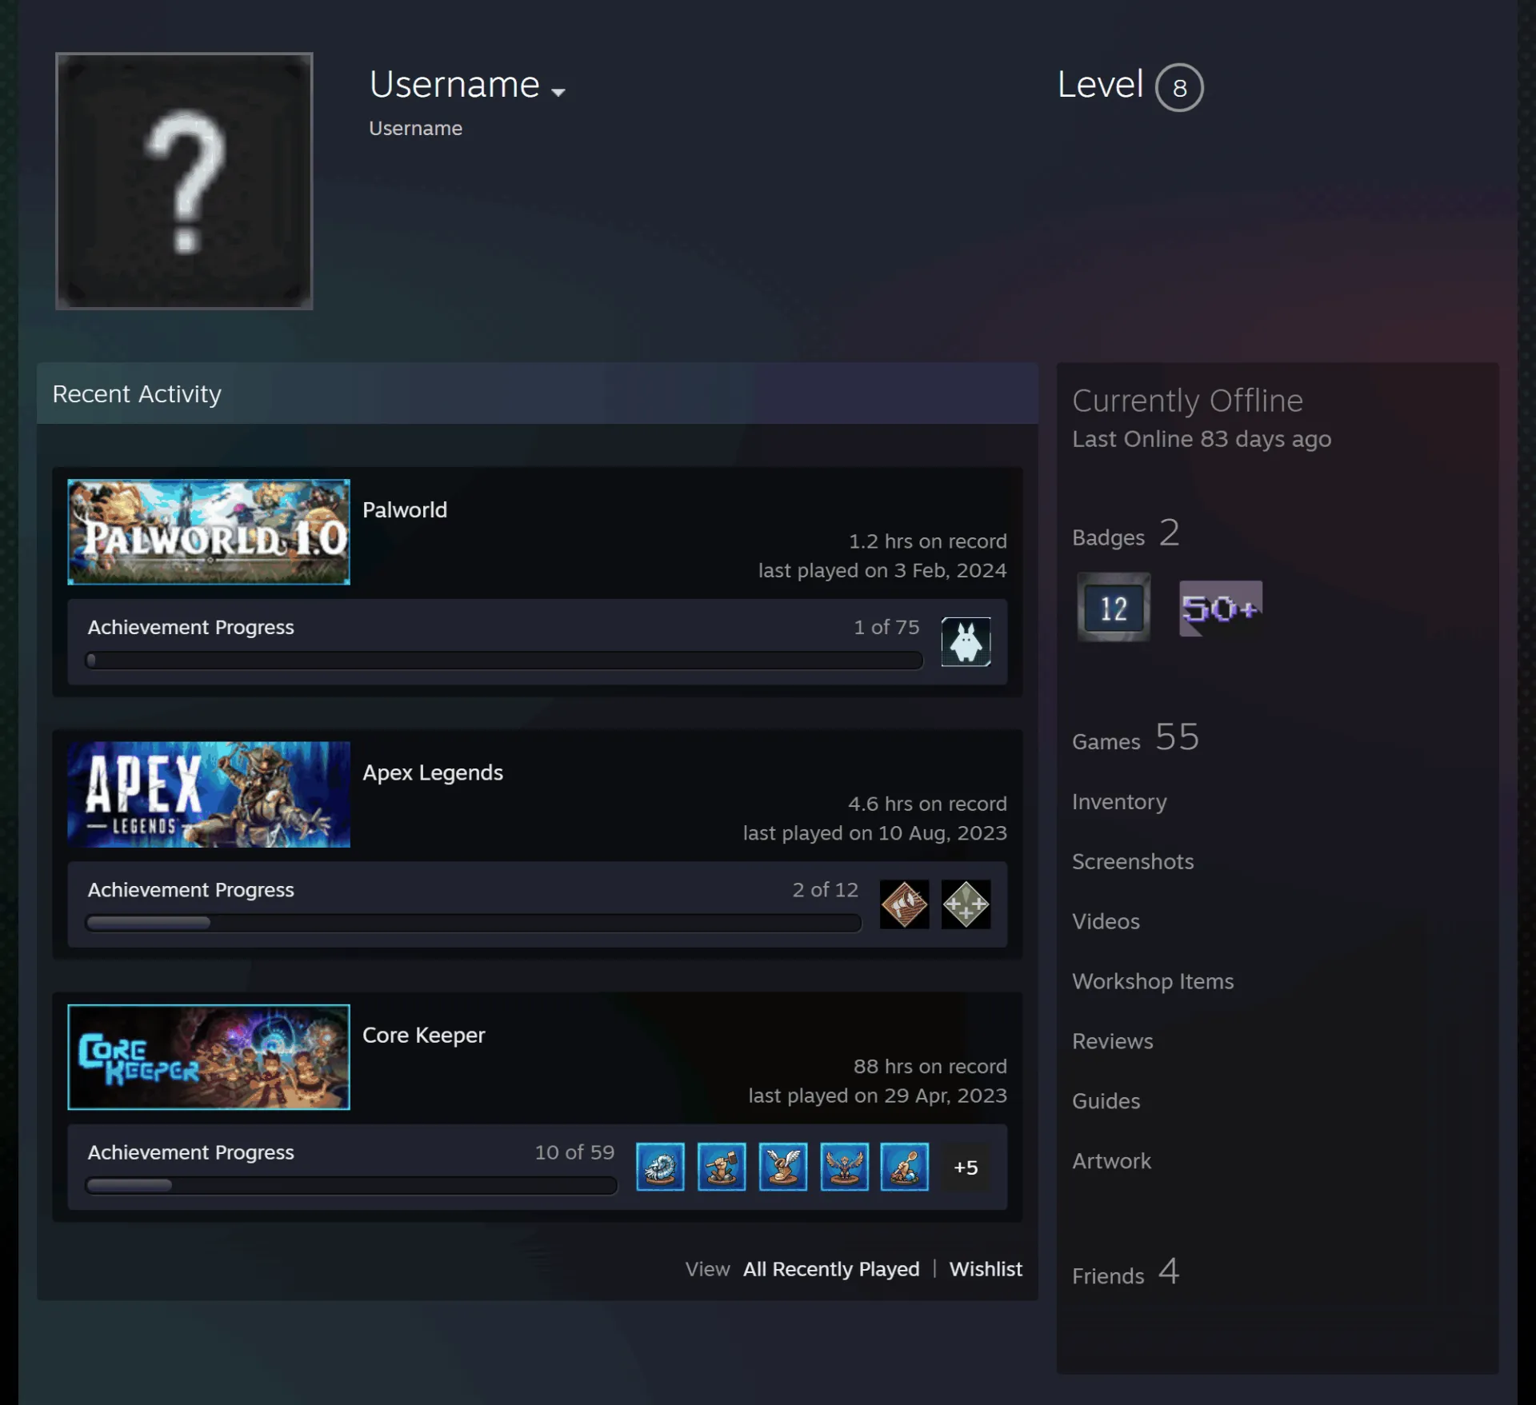View All Recently Played games
The image size is (1536, 1405).
tap(831, 1269)
